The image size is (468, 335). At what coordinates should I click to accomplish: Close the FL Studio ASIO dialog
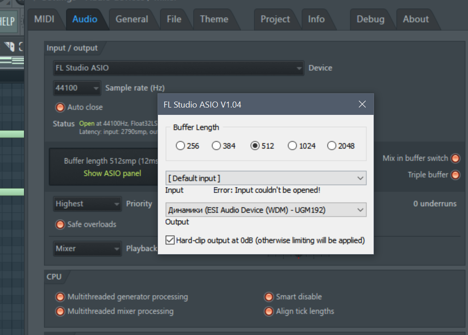pyautogui.click(x=362, y=104)
